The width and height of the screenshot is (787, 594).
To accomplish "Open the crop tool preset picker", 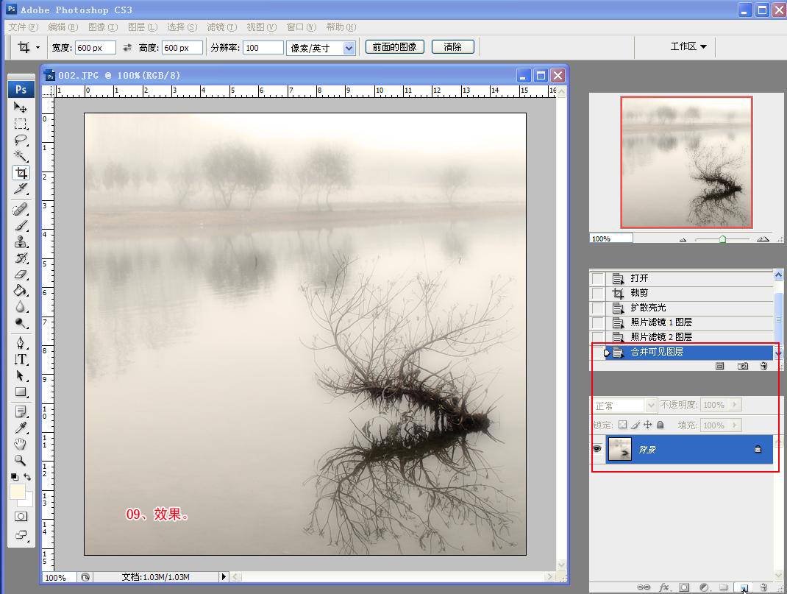I will (x=38, y=48).
